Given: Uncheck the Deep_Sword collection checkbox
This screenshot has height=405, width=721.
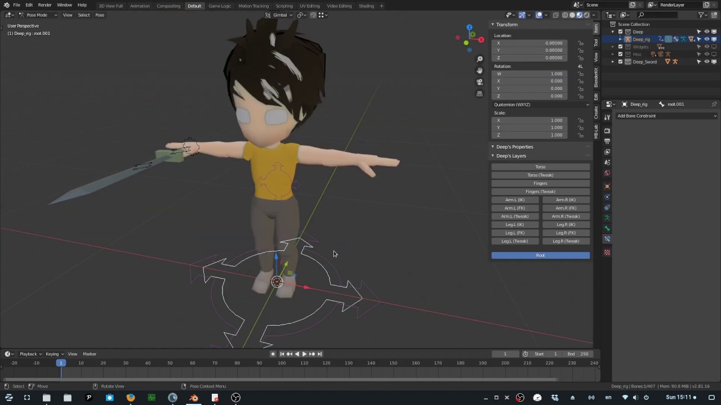Looking at the screenshot, I should pyautogui.click(x=621, y=62).
